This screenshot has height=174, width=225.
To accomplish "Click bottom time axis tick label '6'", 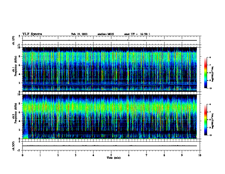I will (129, 155).
